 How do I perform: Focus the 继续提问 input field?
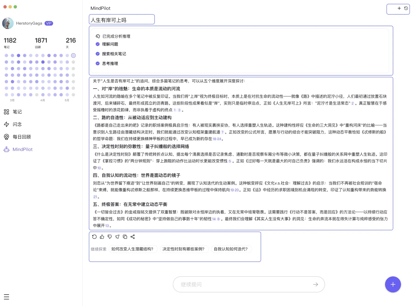pyautogui.click(x=249, y=284)
